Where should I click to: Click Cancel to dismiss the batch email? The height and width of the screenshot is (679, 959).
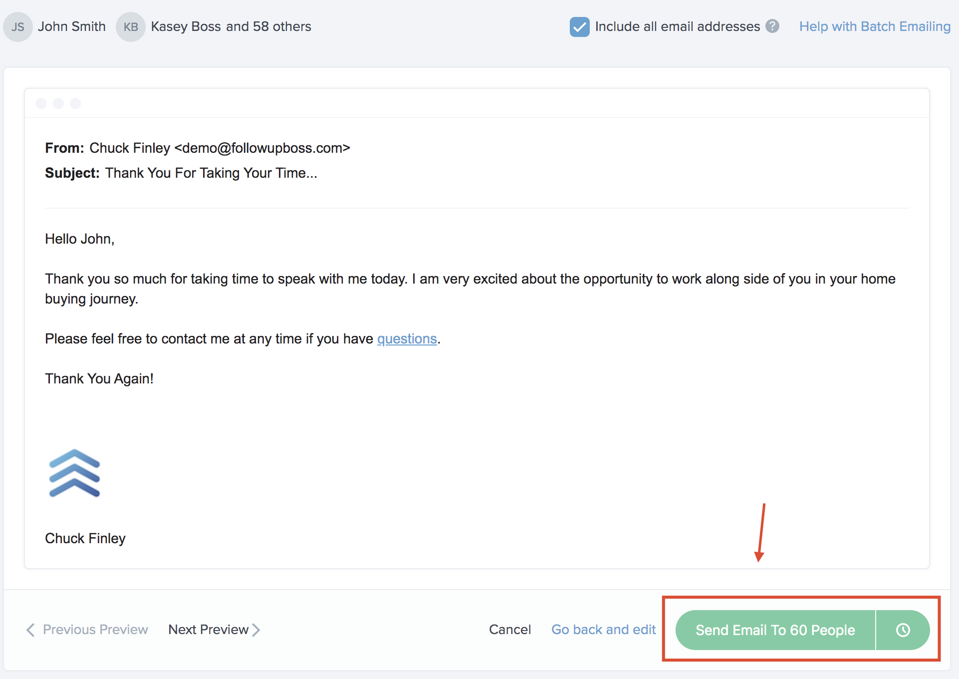(x=509, y=630)
